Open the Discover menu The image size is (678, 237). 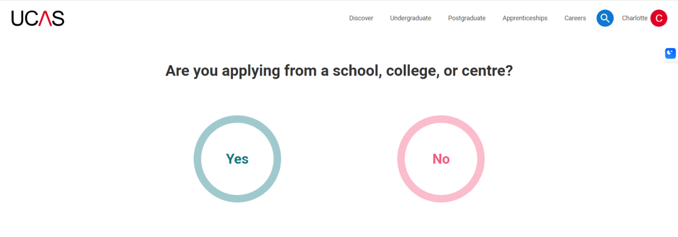tap(361, 18)
